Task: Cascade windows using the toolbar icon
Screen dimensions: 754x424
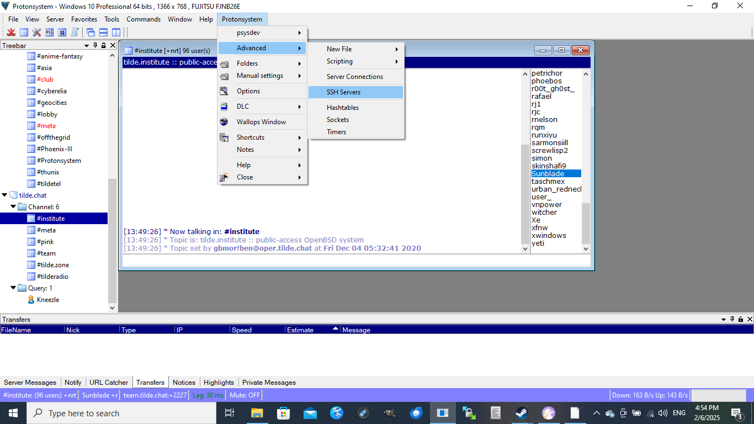Action: (x=91, y=33)
